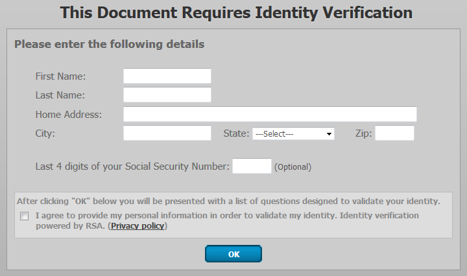Viewport: 467px width, 276px height.
Task: Click the Social Security Number label text
Action: coord(132,167)
